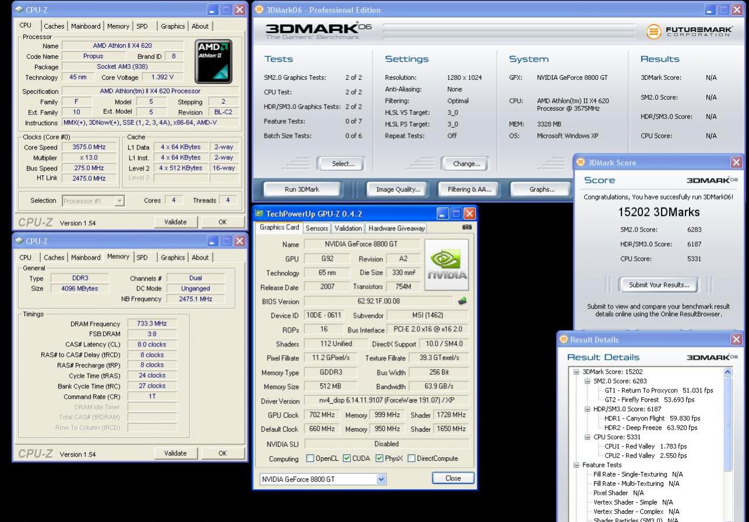Screen dimensions: 749x522
Task: Select CPU2 - Red Valley row
Action: pyautogui.click(x=645, y=456)
